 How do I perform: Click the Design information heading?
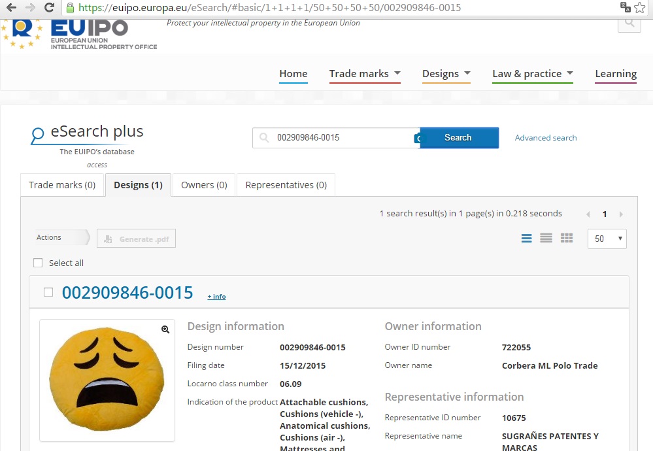click(236, 326)
